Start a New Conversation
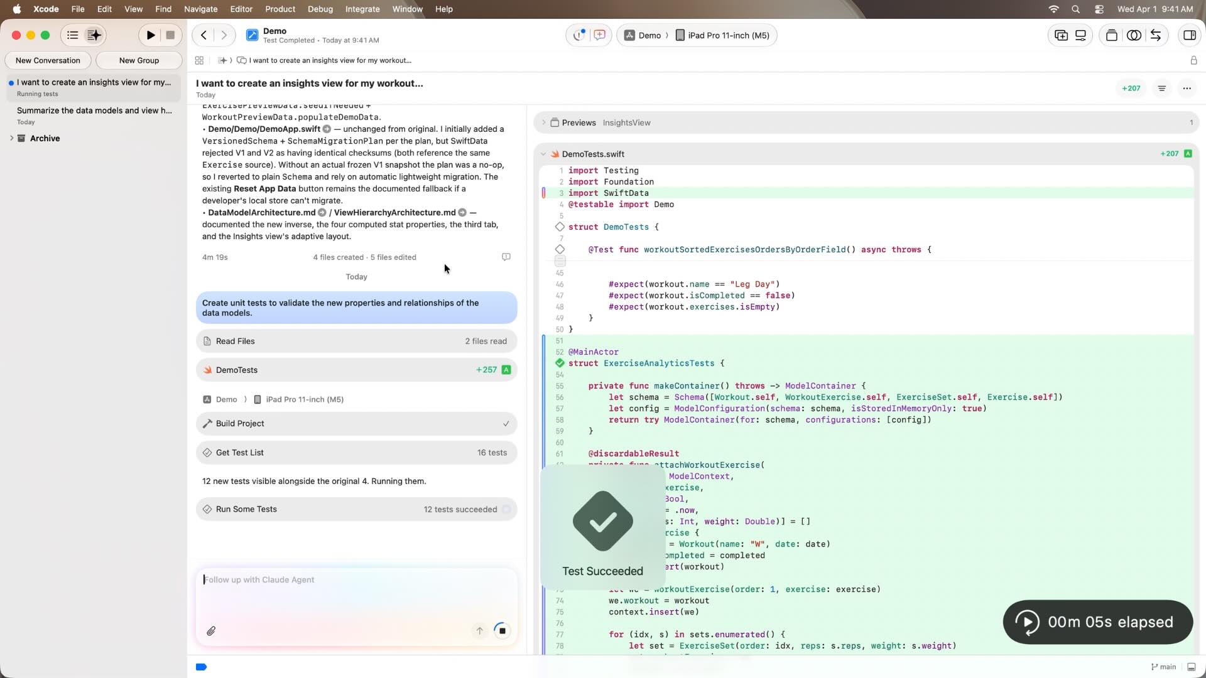Viewport: 1206px width, 678px height. (x=48, y=60)
